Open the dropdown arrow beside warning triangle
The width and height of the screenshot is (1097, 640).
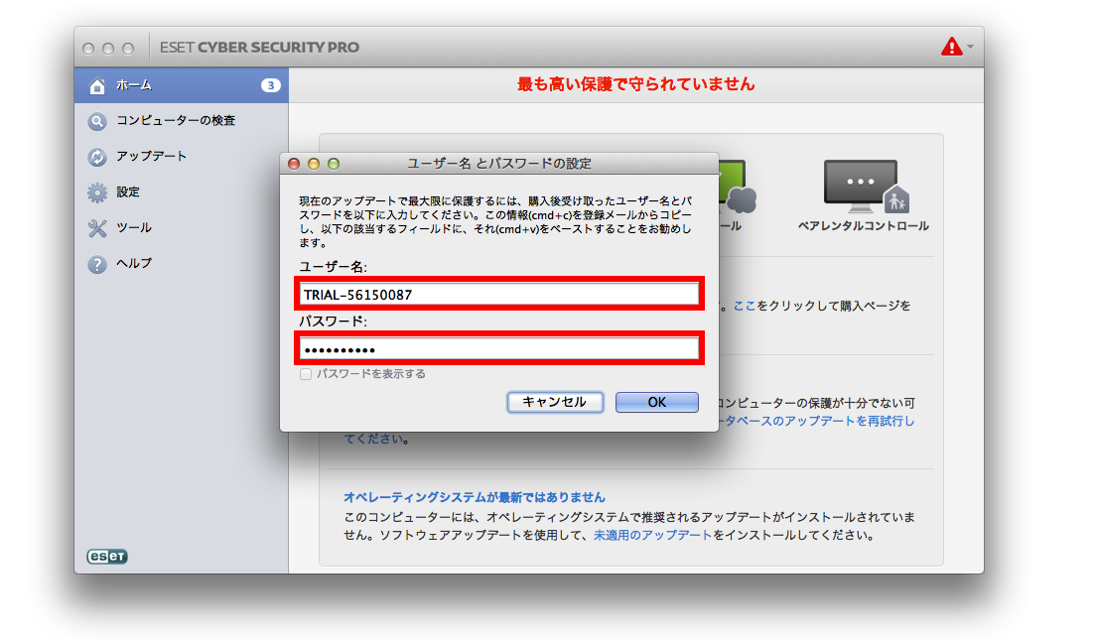point(970,47)
